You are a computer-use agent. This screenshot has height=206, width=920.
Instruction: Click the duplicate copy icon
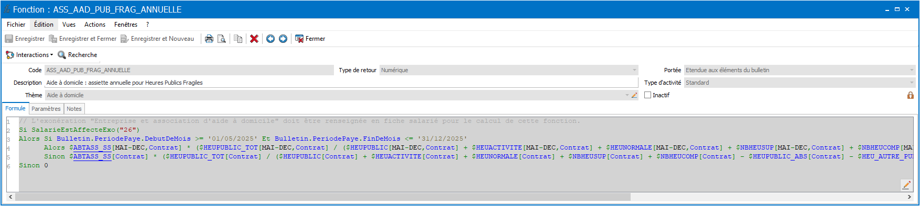(238, 39)
